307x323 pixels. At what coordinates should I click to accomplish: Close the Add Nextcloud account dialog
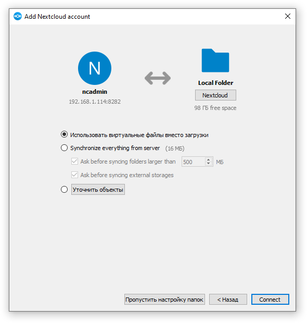(x=288, y=16)
